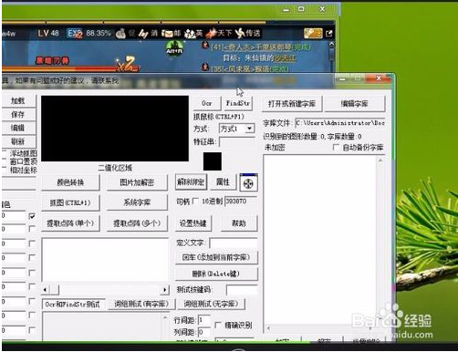Click the pop-out window icon in game bar

[x=328, y=34]
